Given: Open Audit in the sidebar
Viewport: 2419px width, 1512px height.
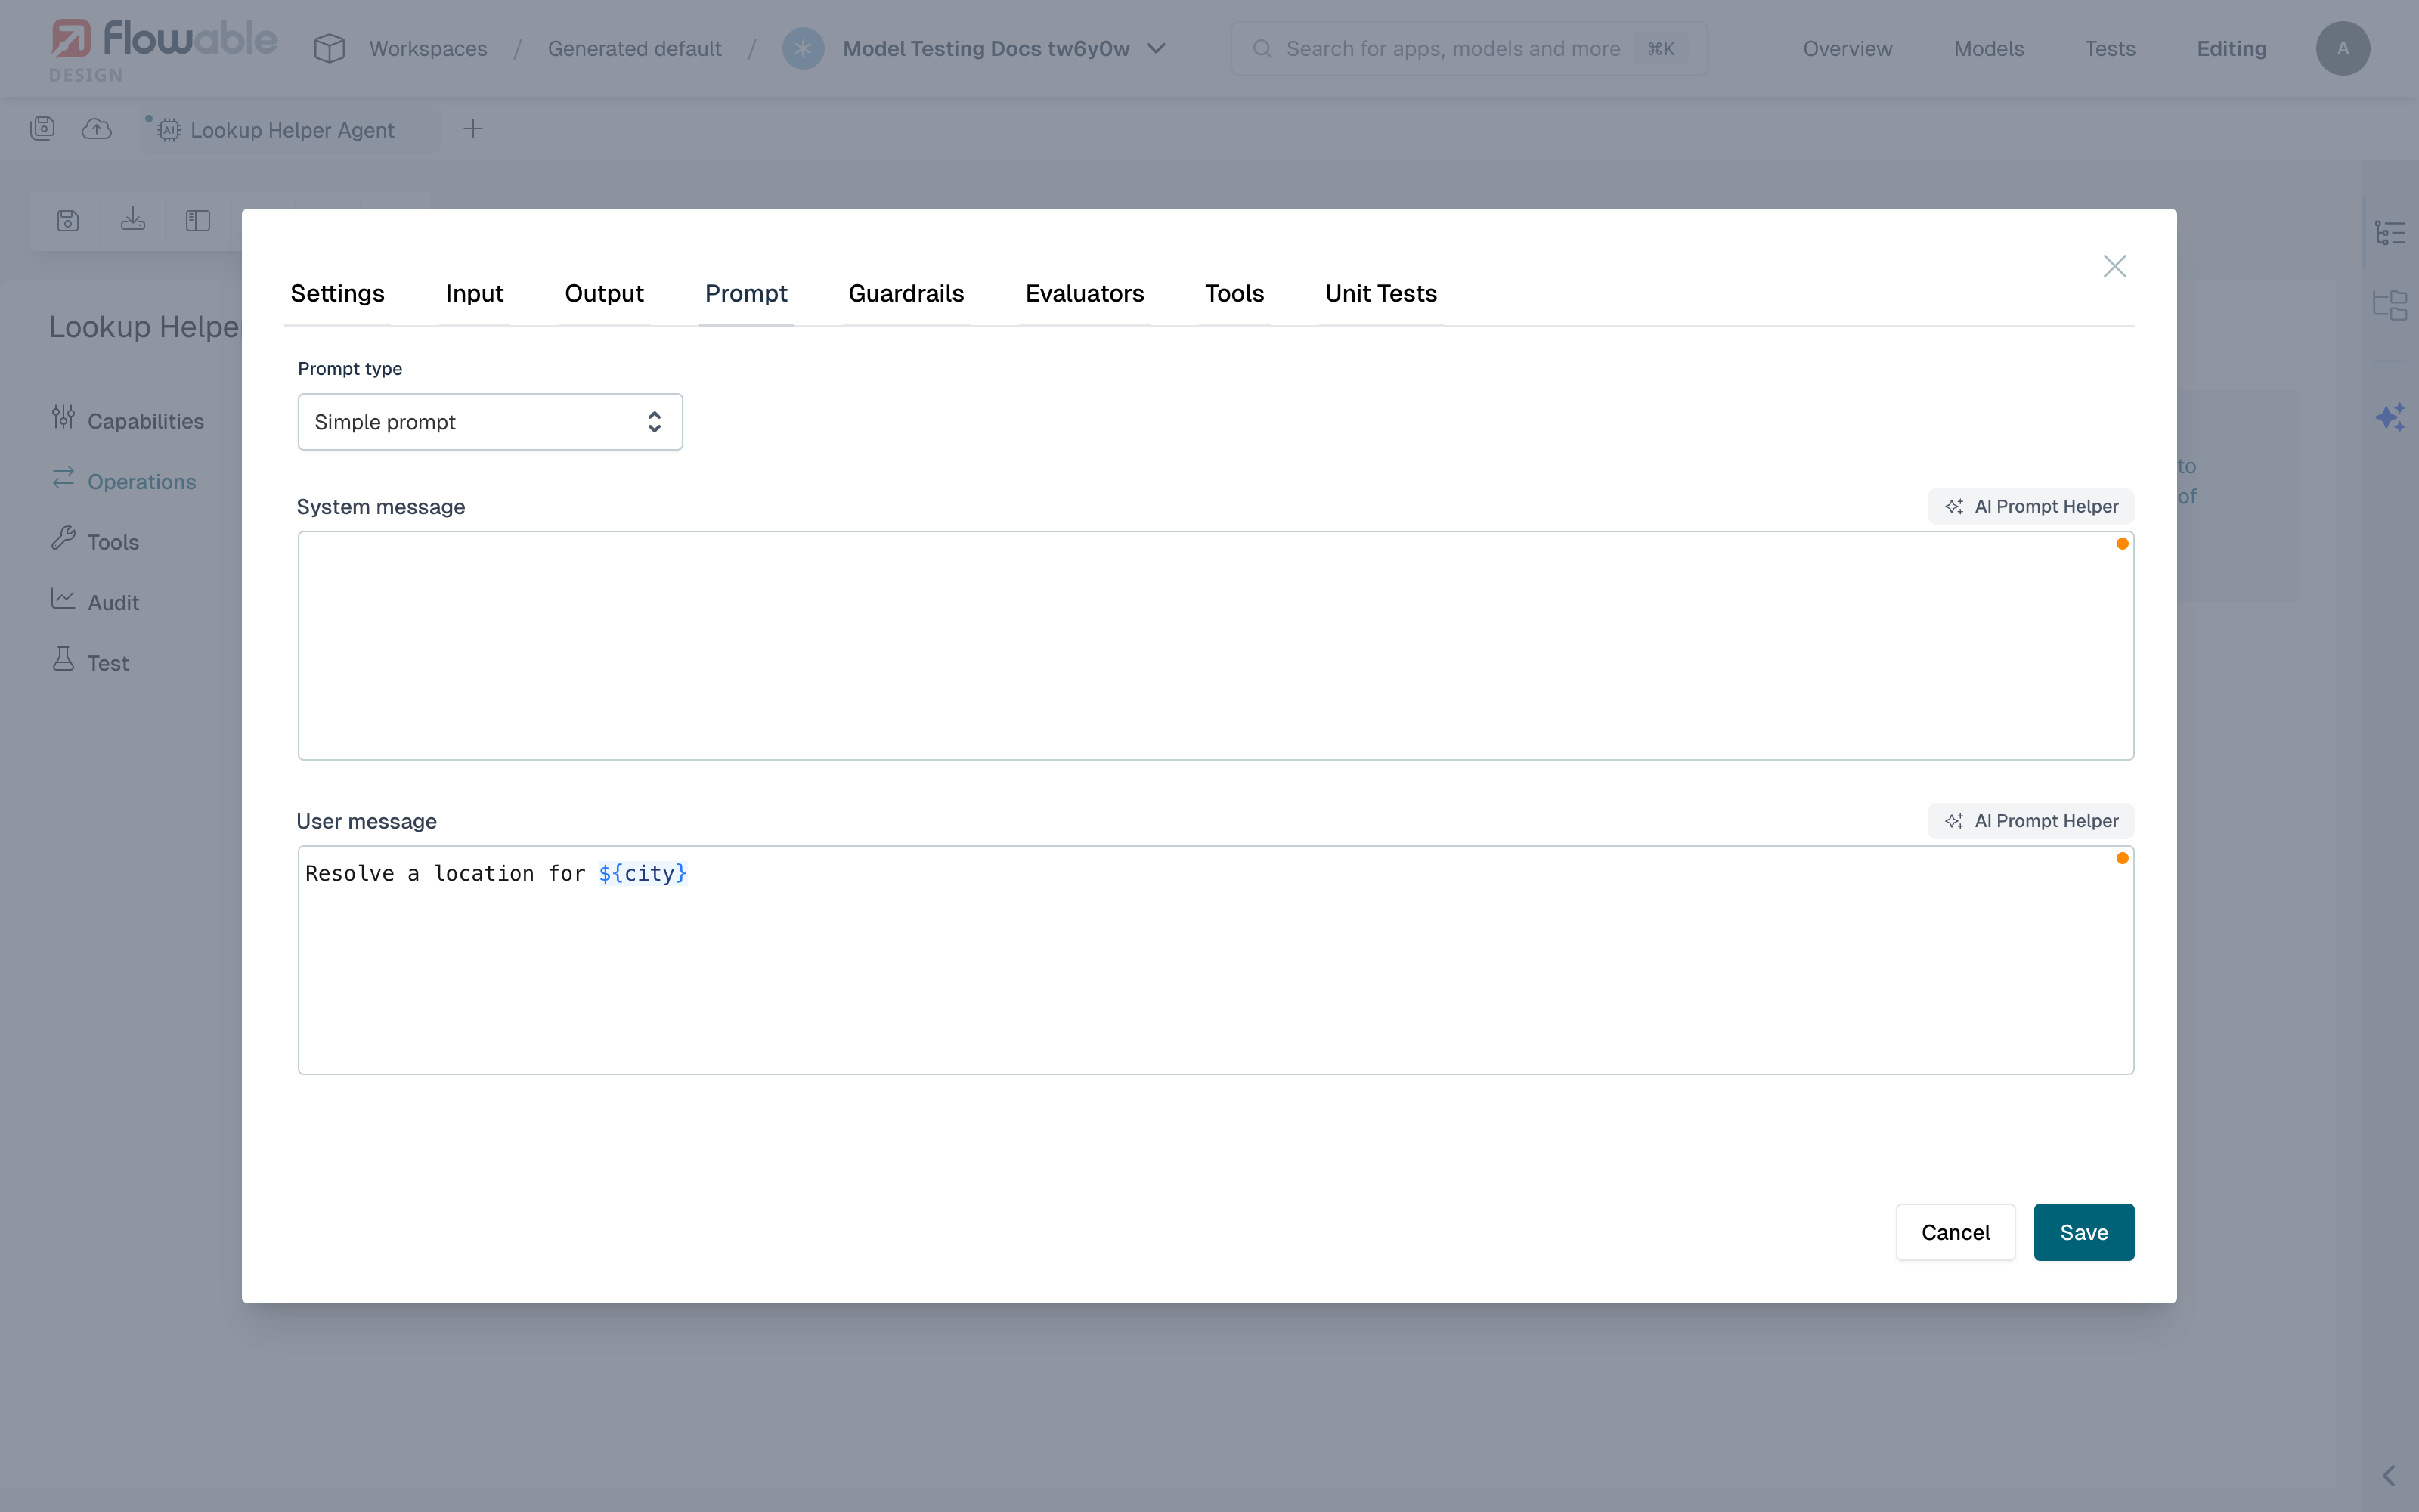Looking at the screenshot, I should point(96,602).
